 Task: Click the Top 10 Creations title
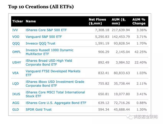coord(41,7)
